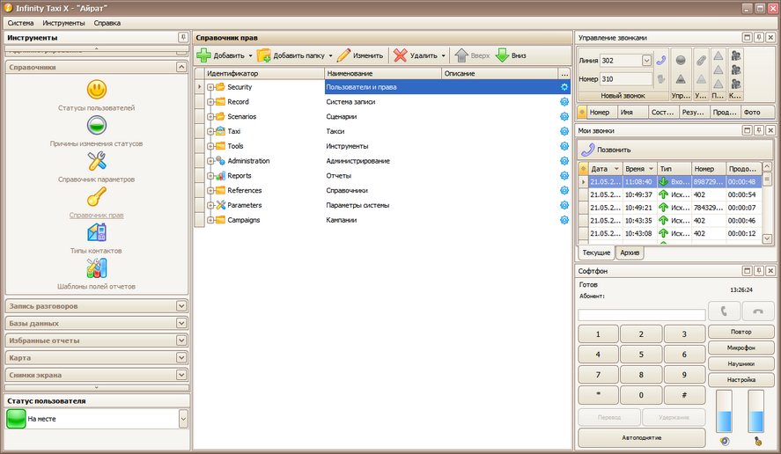Screen dimensions: 781x454
Task: Expand the Запись разговоров section
Action: (181, 306)
